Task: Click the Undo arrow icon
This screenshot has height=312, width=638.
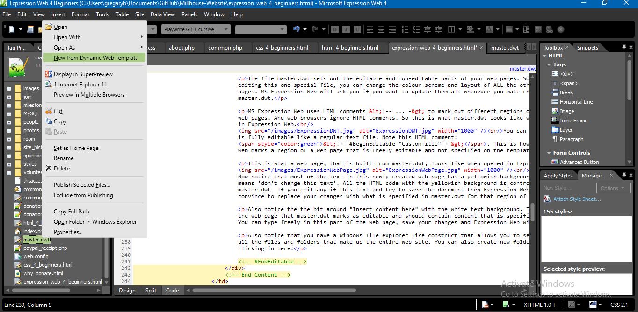Action: [x=297, y=29]
